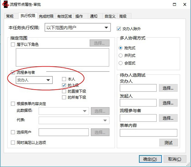Switch to the 高级 tab
This screenshot has width=191, height=167.
[123, 16]
